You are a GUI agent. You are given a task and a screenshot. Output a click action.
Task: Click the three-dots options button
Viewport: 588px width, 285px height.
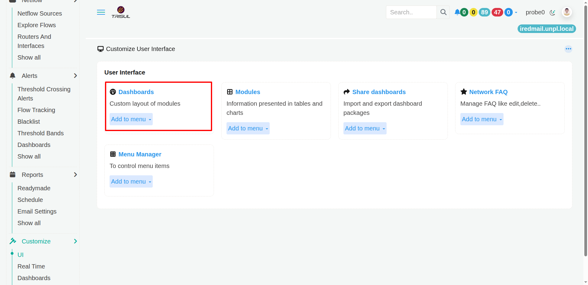click(568, 49)
